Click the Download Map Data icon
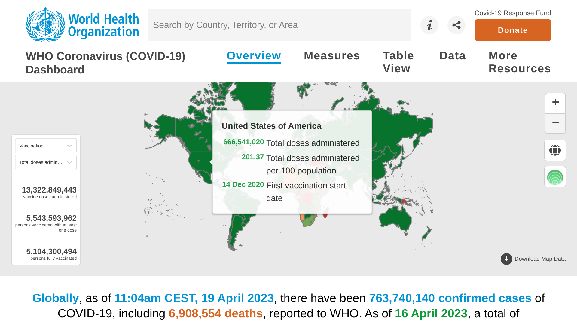Screen dimensions: 577x324 (506, 259)
